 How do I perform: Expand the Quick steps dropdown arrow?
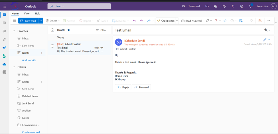point(177,21)
